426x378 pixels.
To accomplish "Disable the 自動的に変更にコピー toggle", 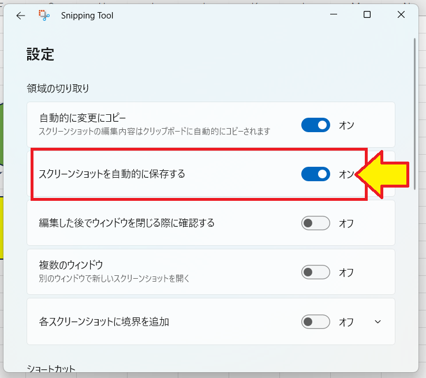I will point(315,125).
